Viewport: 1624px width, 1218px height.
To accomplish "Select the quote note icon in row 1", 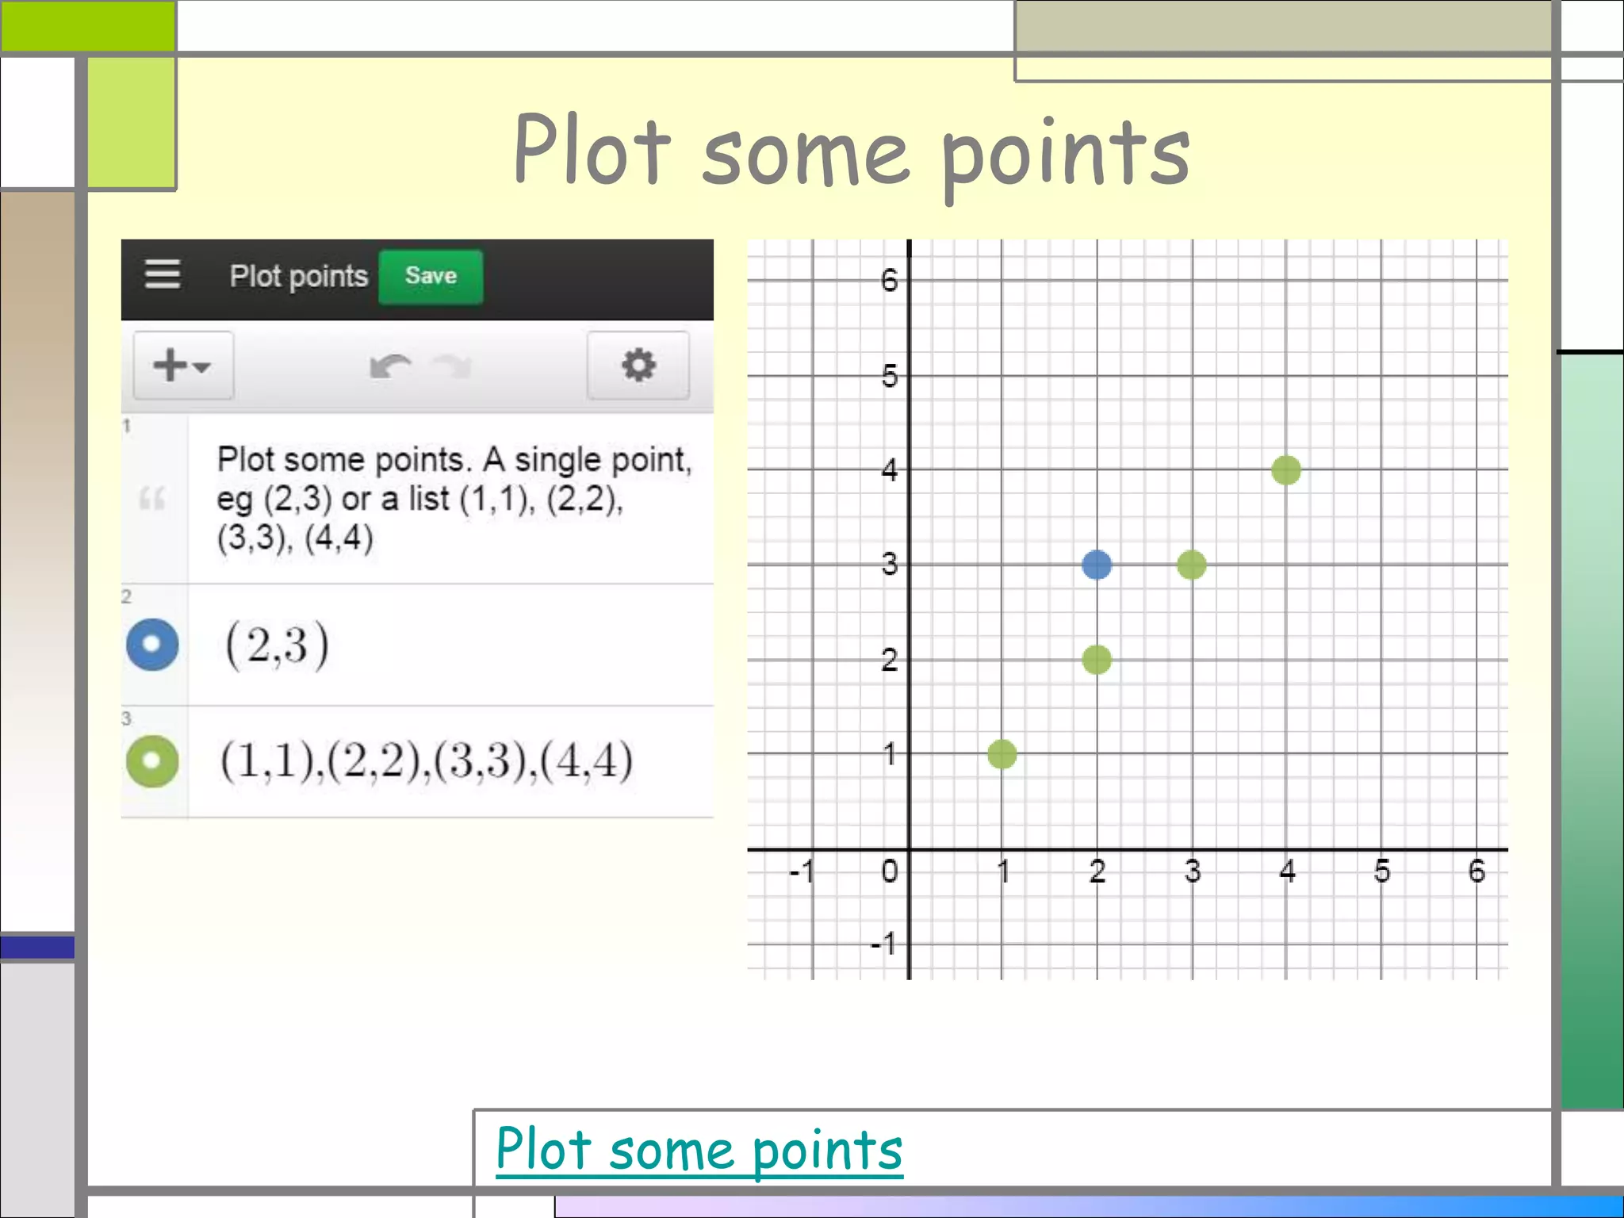I will pos(152,499).
